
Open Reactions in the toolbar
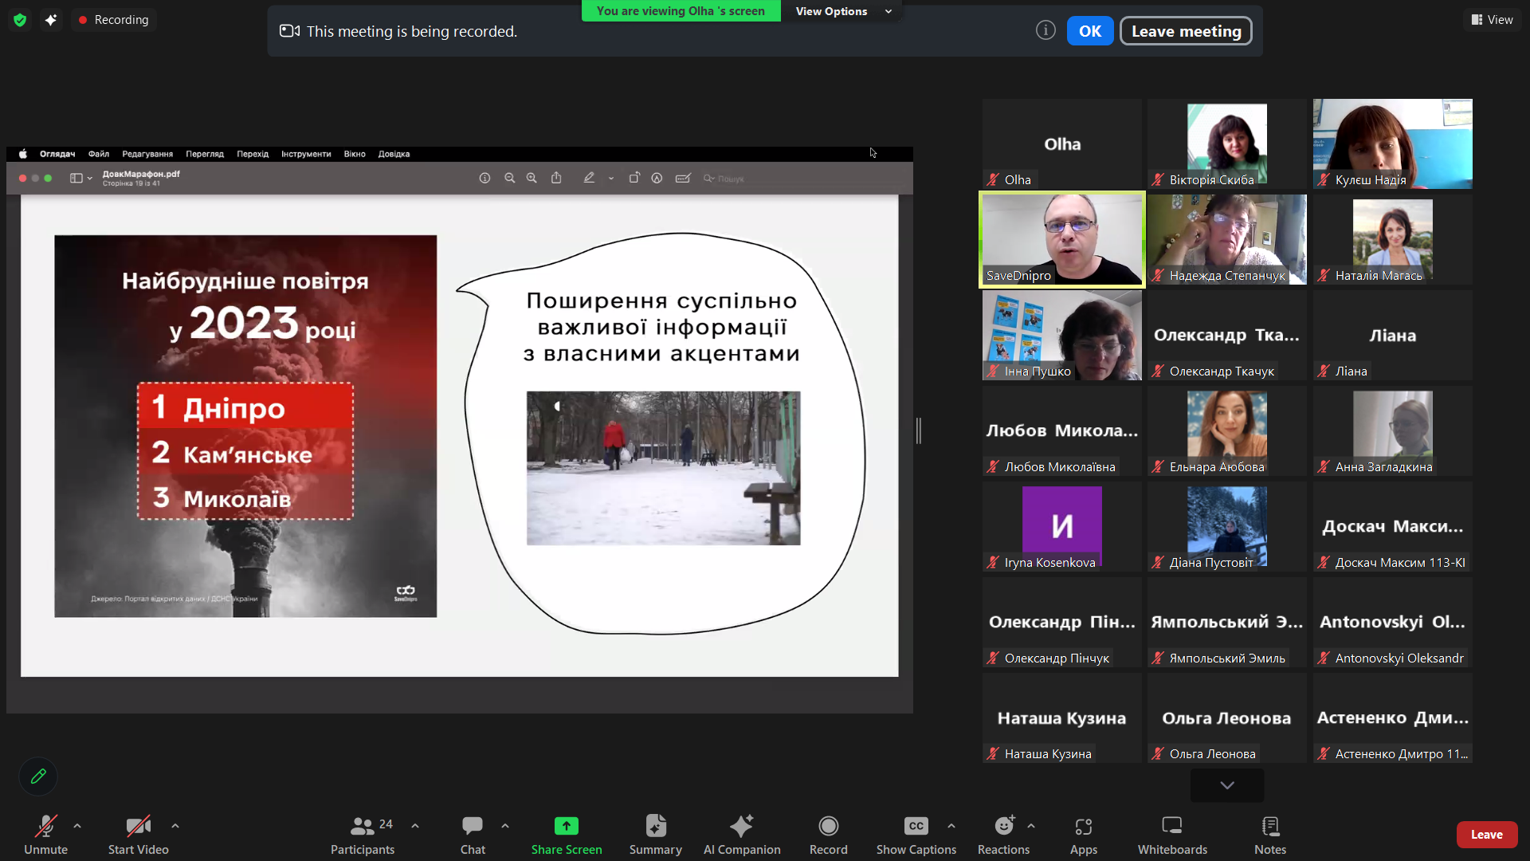pos(1003,834)
